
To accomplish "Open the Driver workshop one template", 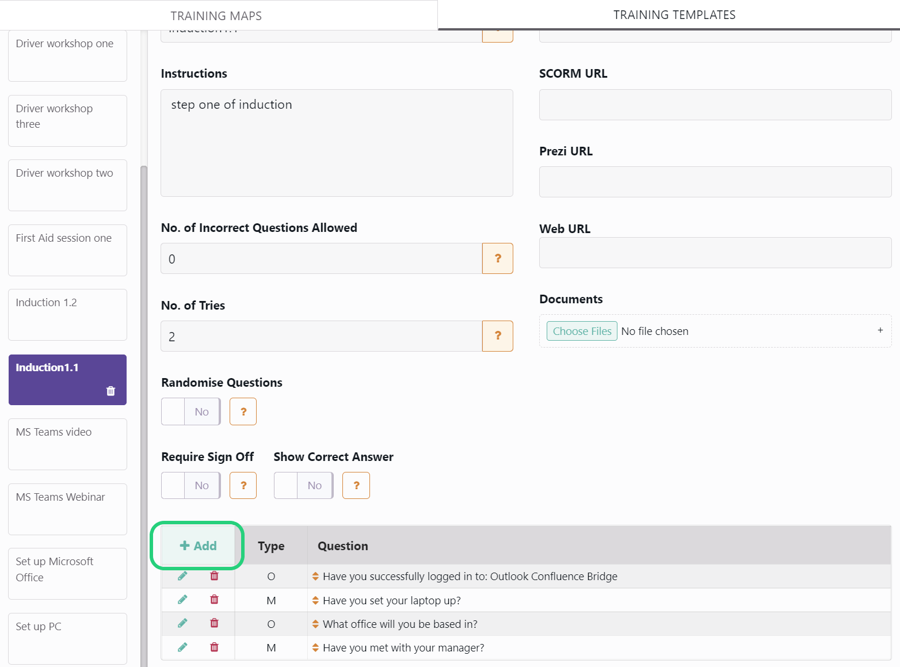I will [x=67, y=56].
